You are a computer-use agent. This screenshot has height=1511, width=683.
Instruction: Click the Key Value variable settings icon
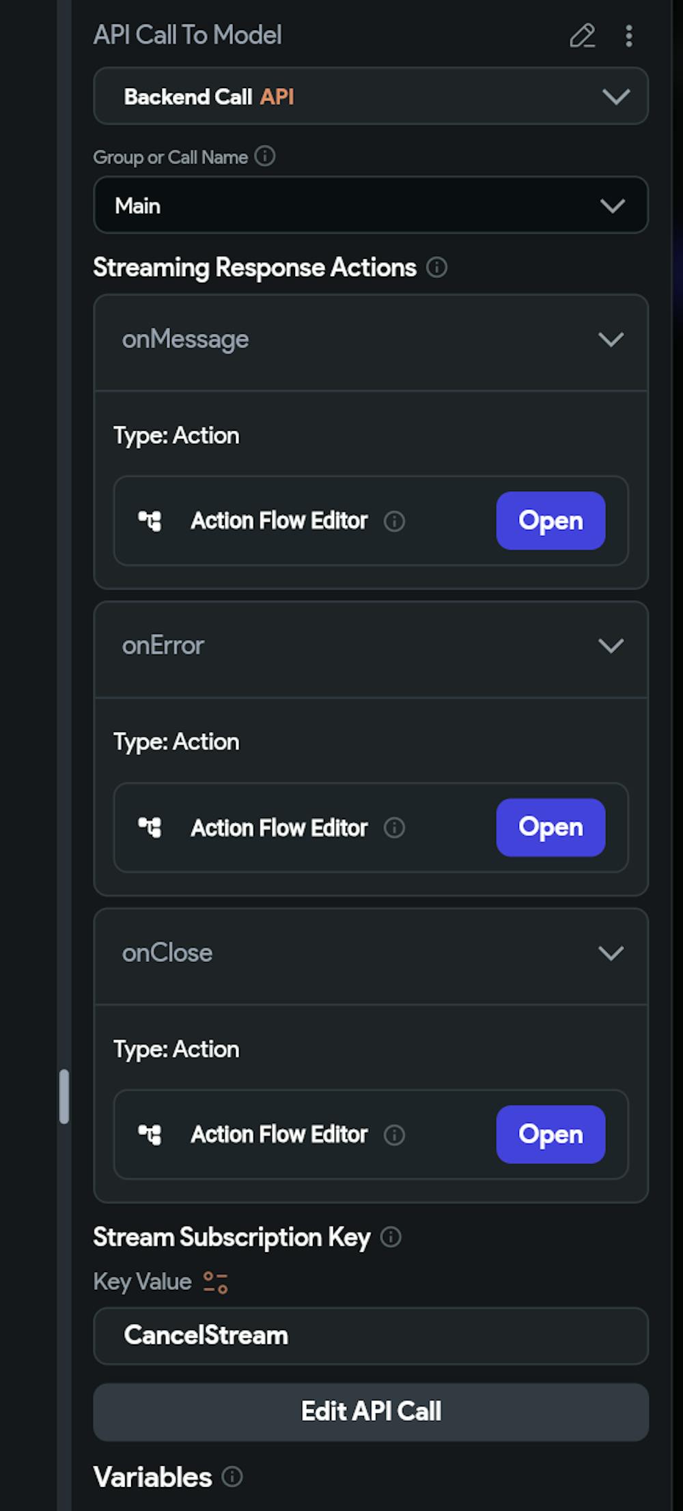coord(216,1282)
